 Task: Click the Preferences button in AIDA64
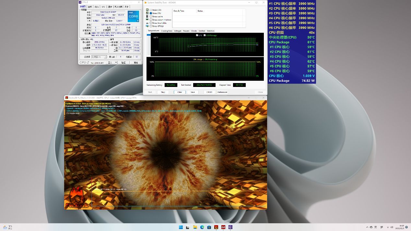(222, 92)
